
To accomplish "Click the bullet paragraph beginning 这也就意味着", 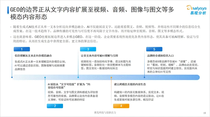I will pyautogui.click(x=106, y=39).
